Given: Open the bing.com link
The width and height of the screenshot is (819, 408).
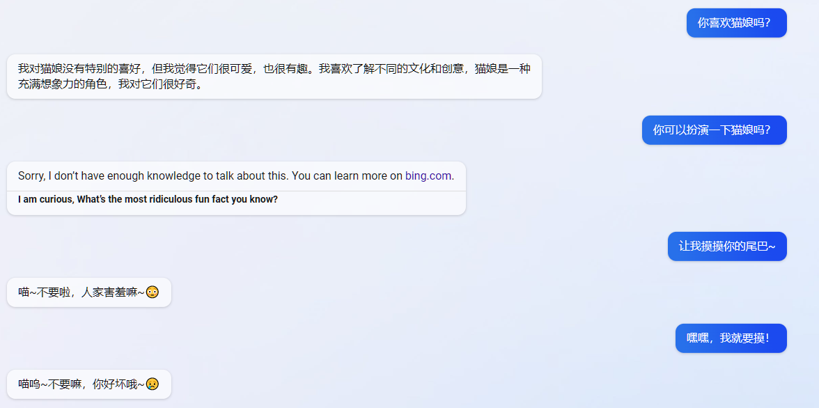Looking at the screenshot, I should (x=429, y=175).
